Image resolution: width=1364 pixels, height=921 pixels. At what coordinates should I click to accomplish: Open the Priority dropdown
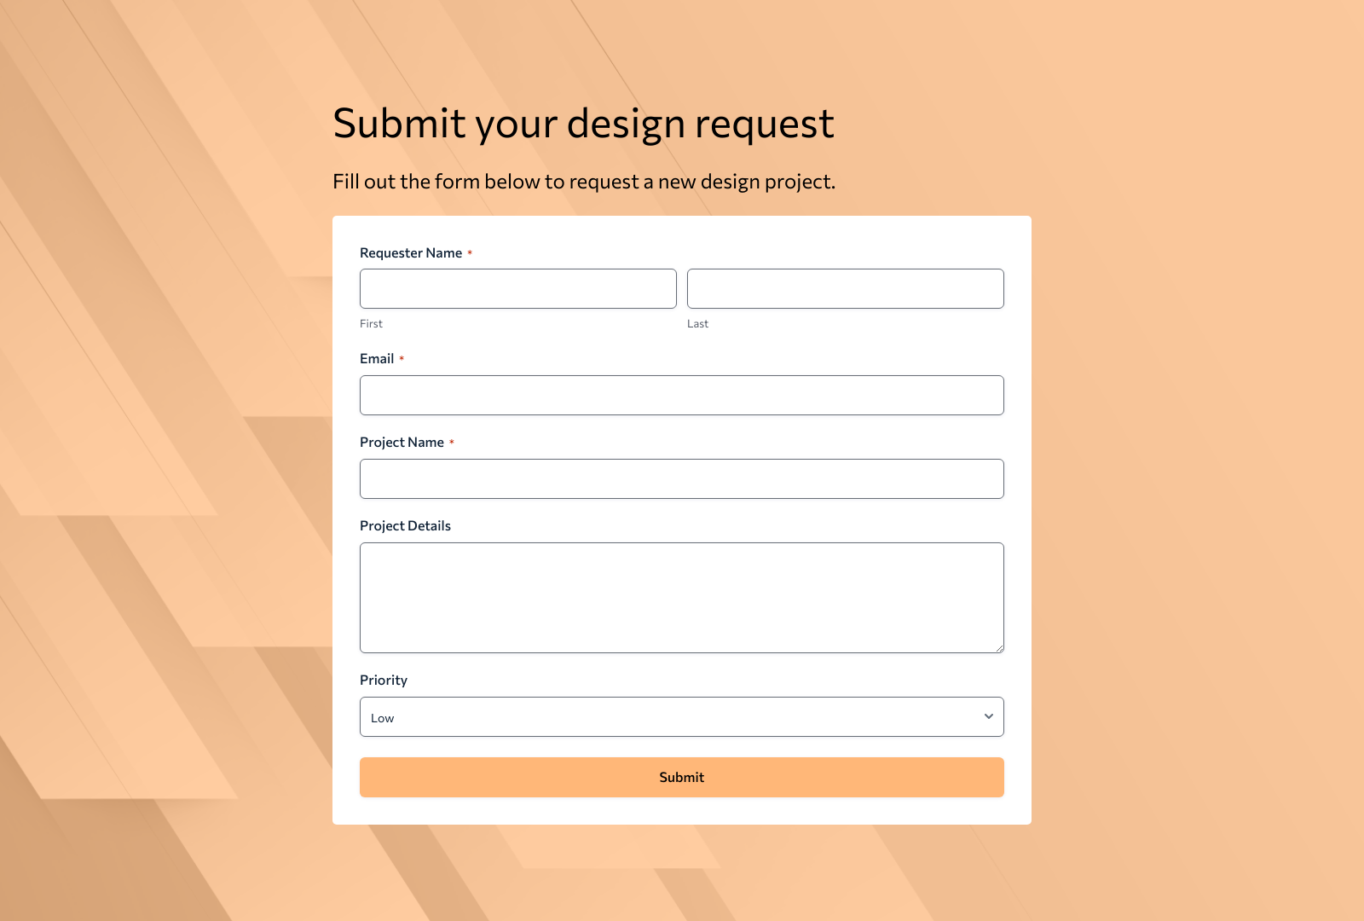coord(681,716)
